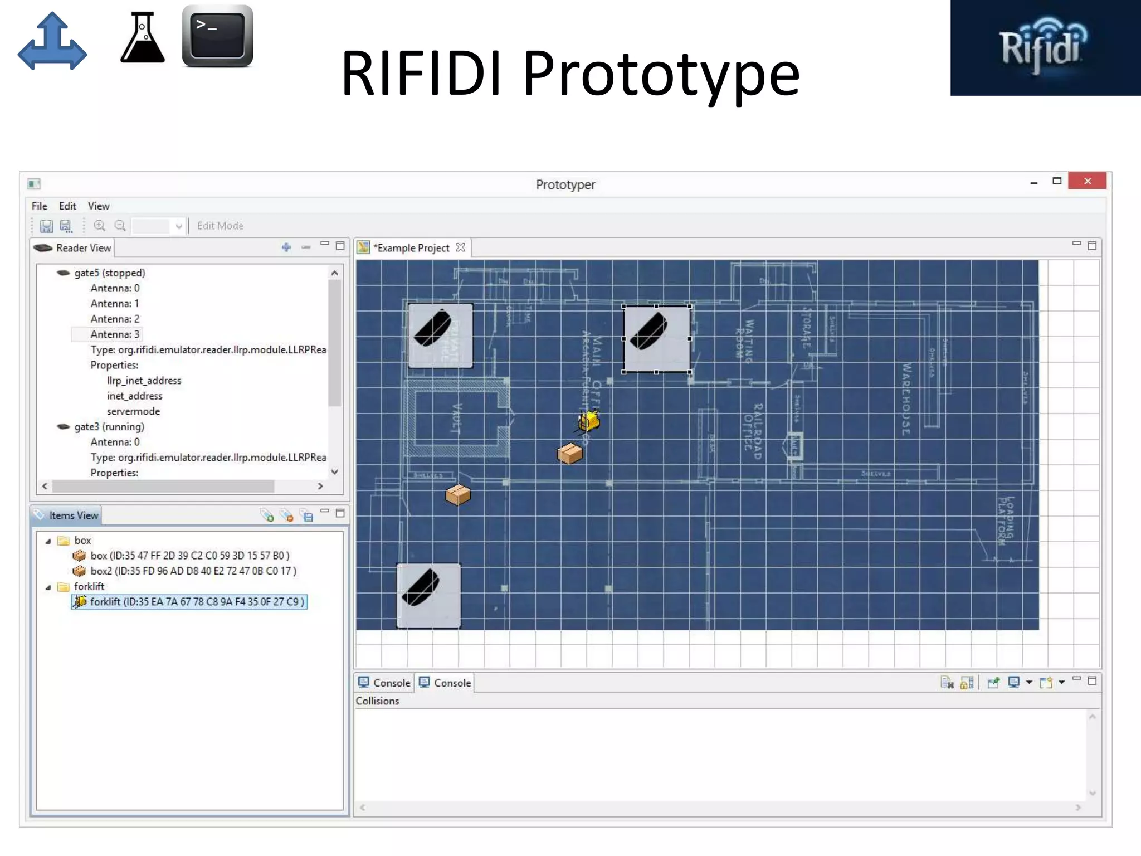Click the Save As toolbar icon

pyautogui.click(x=66, y=226)
